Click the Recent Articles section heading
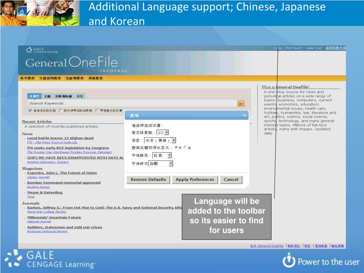This screenshot has width=364, height=273. tap(37, 122)
